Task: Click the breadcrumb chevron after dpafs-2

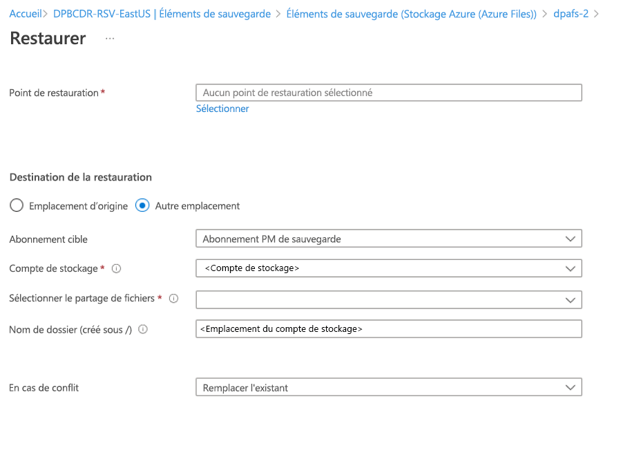Action: (x=597, y=14)
